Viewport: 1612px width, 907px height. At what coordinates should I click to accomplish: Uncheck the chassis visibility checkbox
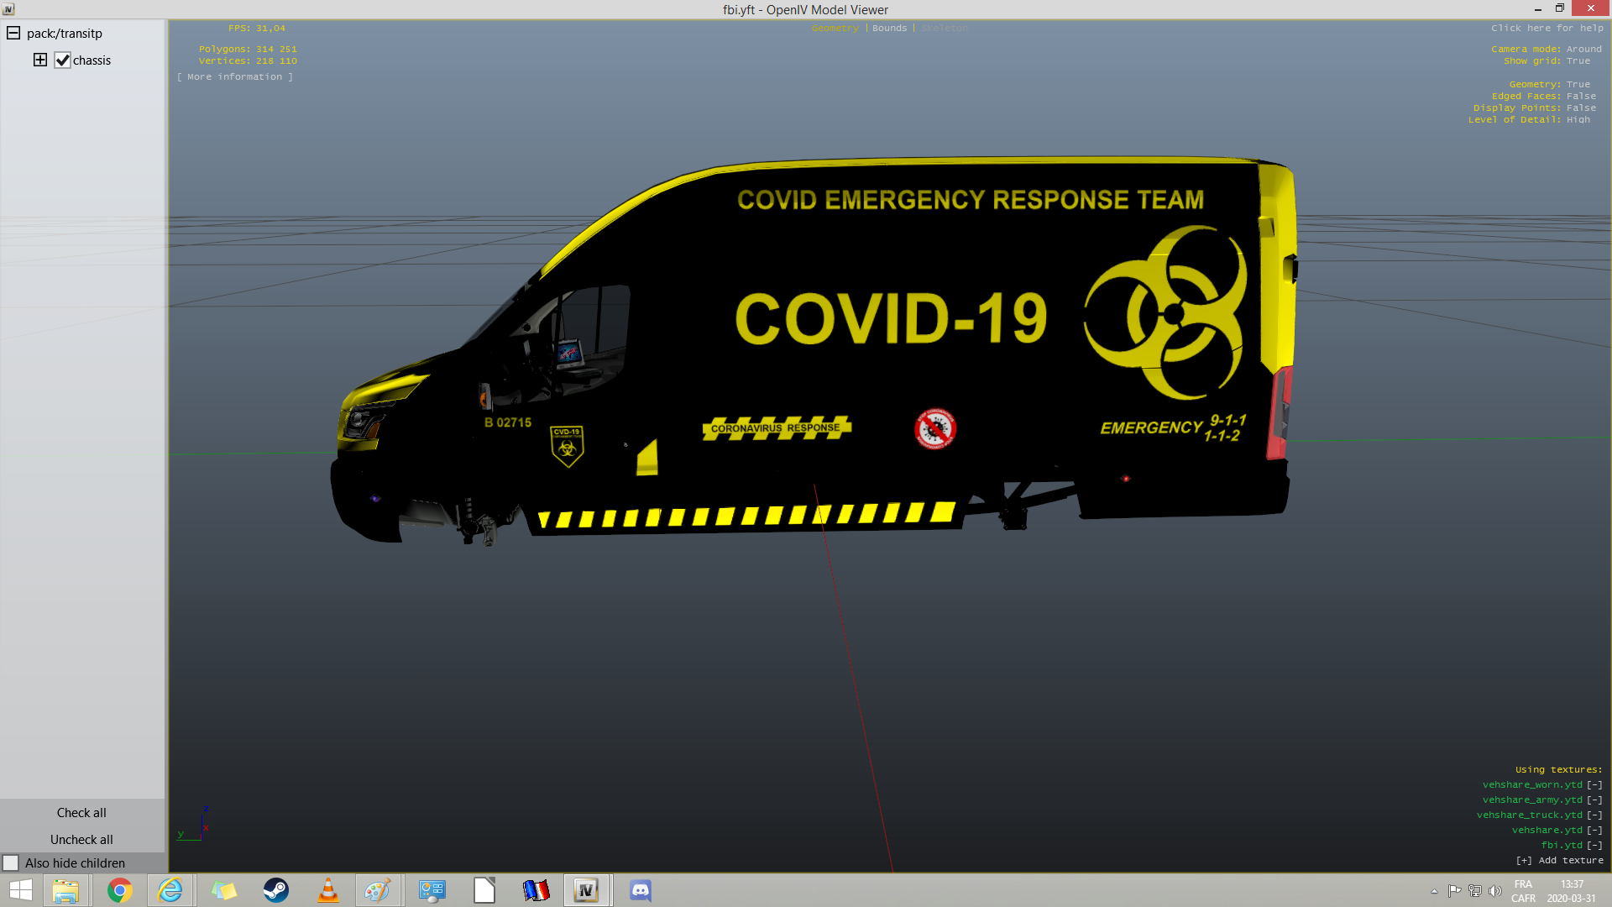tap(62, 60)
